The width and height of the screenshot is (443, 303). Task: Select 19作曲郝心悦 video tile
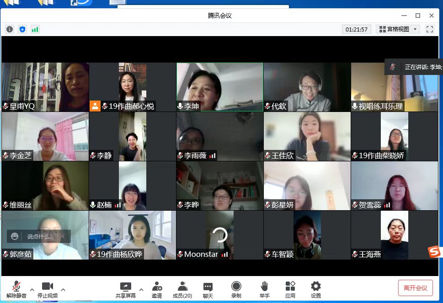133,87
